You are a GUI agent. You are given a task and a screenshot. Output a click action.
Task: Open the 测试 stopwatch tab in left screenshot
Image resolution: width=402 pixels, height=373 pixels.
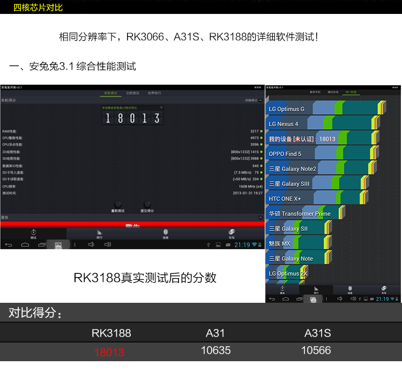tap(33, 234)
